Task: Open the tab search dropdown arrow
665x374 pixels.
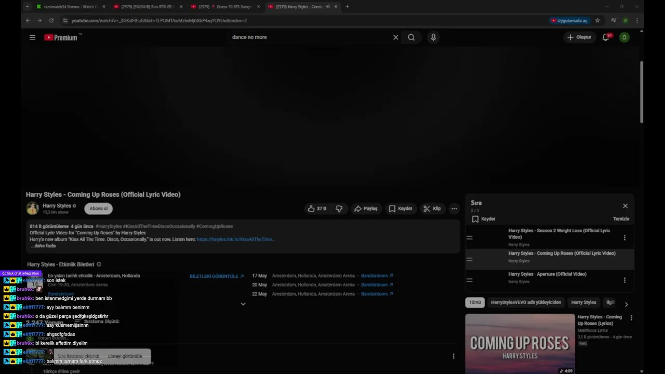Action: (27, 7)
